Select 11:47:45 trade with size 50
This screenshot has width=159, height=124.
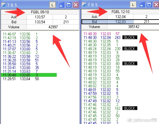click(101, 116)
